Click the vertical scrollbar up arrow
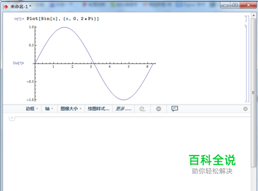This screenshot has height=191, width=258. (x=254, y=15)
